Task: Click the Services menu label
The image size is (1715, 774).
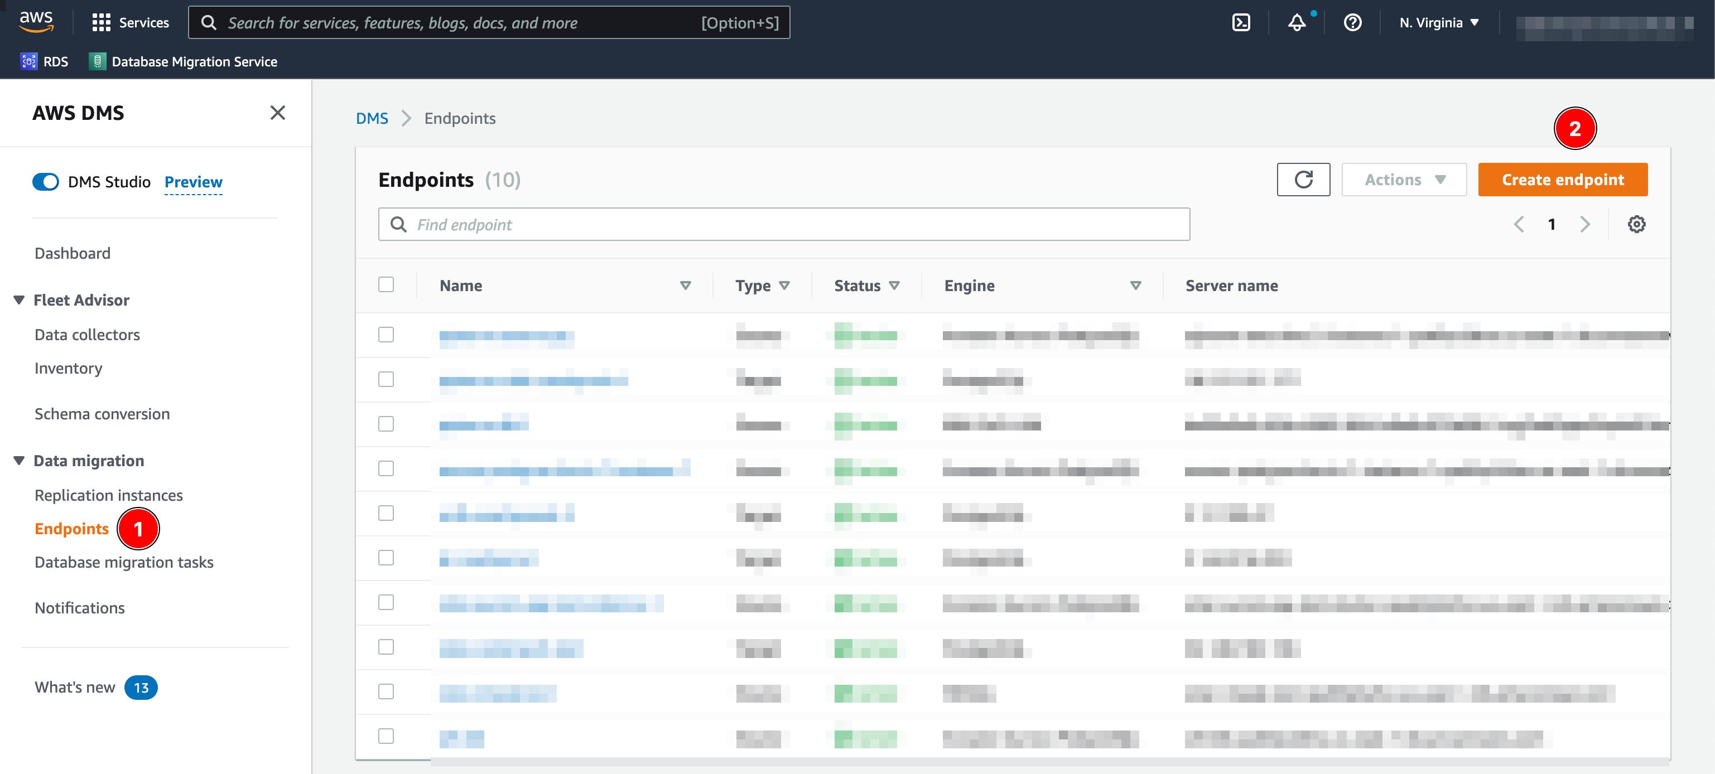Action: (144, 23)
